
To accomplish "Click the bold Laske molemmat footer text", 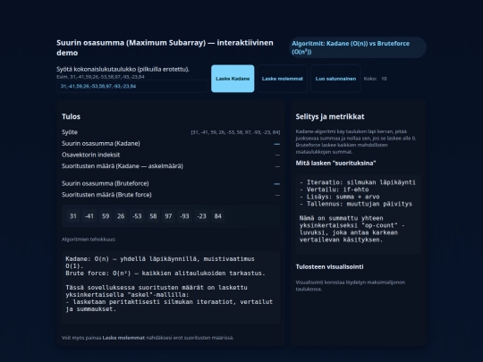I will [123, 338].
